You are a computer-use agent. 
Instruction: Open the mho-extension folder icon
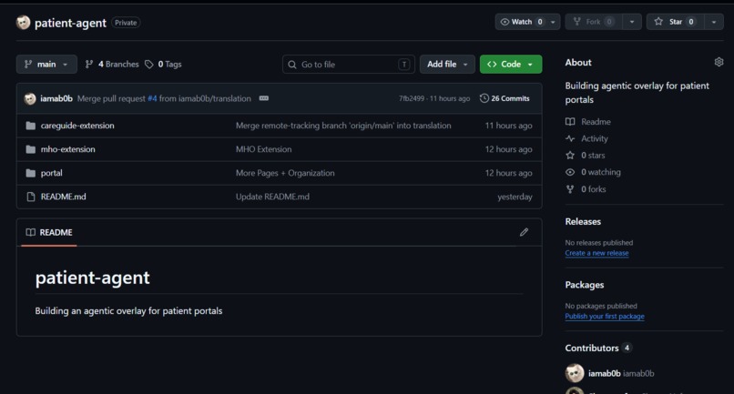31,149
